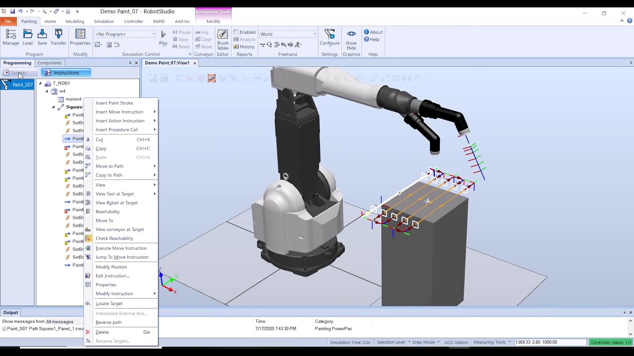Viewport: 634px width, 356px height.
Task: Click the Cut icon in context menu
Action: 88,139
